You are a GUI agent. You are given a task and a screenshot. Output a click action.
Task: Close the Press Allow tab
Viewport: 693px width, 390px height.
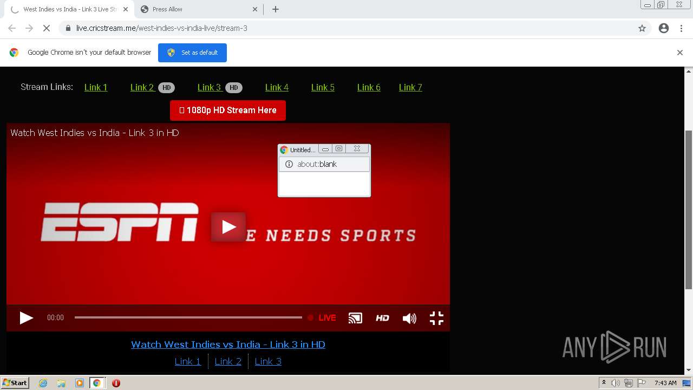pos(255,9)
